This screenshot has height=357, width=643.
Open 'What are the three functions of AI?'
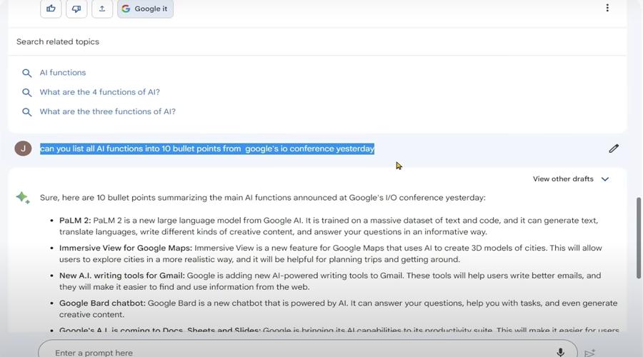point(107,111)
